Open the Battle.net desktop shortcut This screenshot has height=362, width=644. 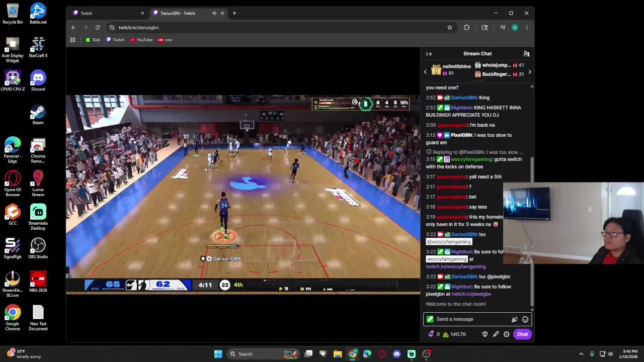[38, 14]
